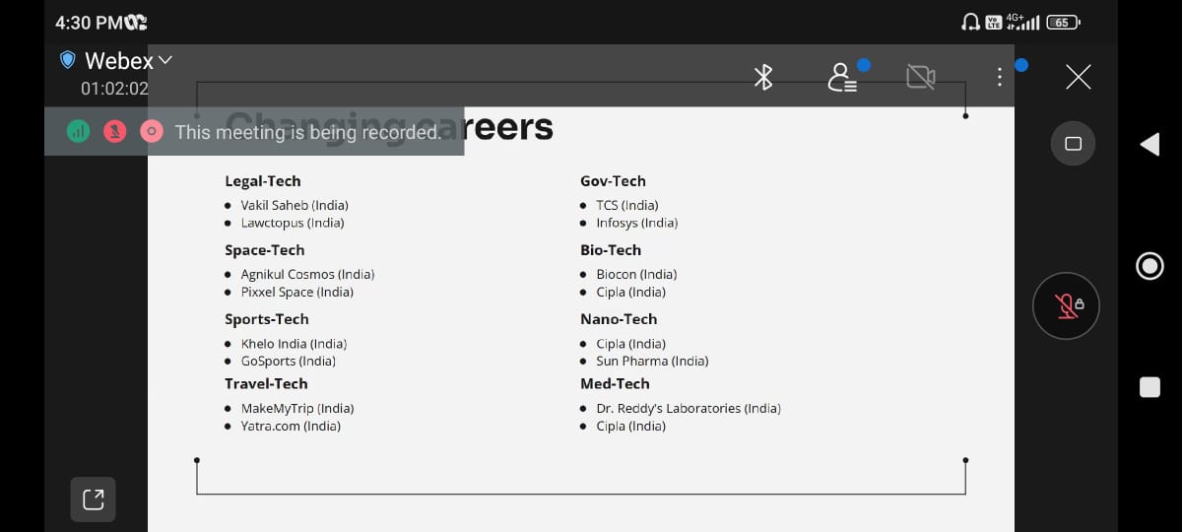Tap the red muted microphone status icon
1182x532 pixels.
point(115,131)
